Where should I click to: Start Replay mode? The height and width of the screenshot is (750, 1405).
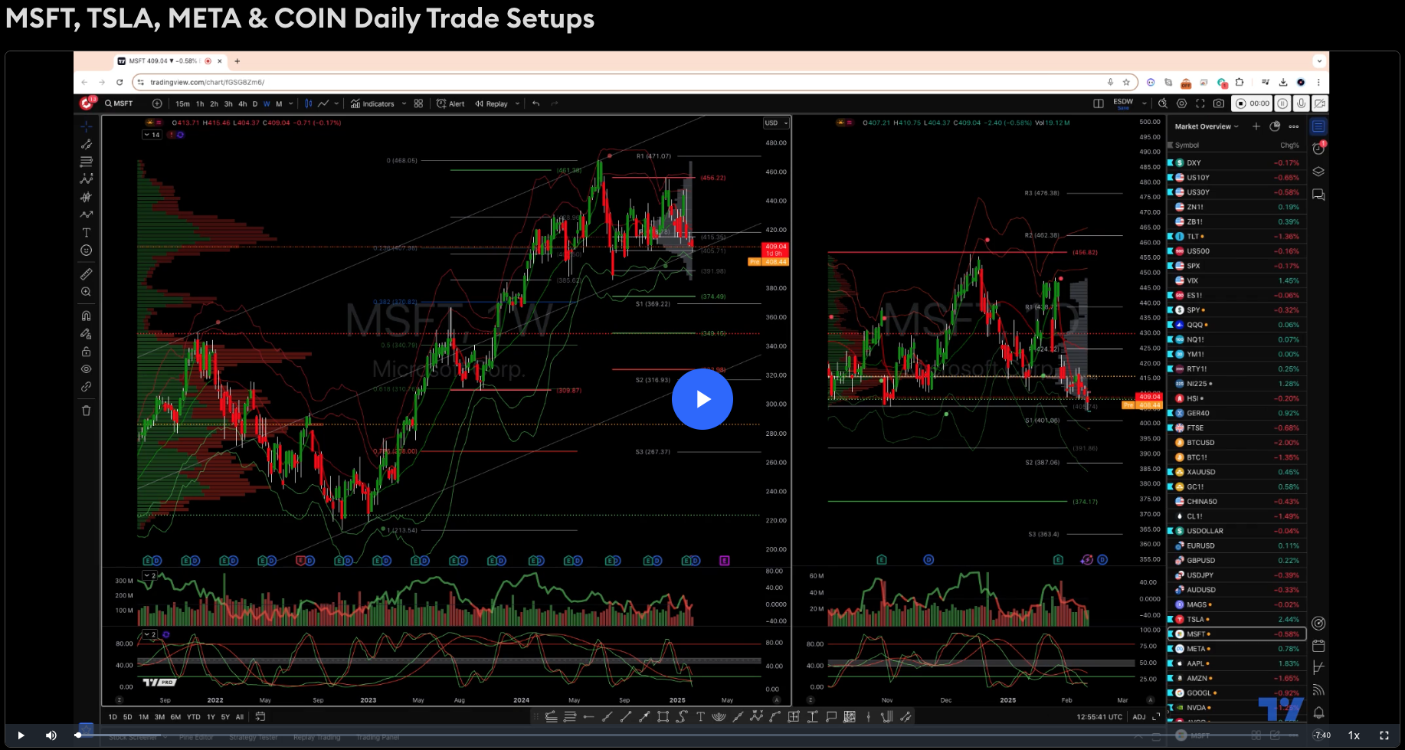(491, 103)
